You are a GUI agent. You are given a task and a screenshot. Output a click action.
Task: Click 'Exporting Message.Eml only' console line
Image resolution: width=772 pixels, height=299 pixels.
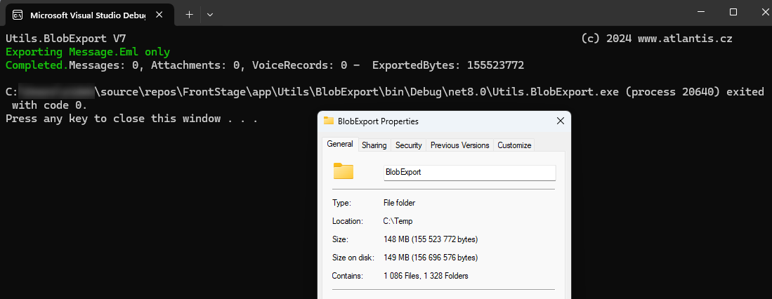[x=88, y=52]
